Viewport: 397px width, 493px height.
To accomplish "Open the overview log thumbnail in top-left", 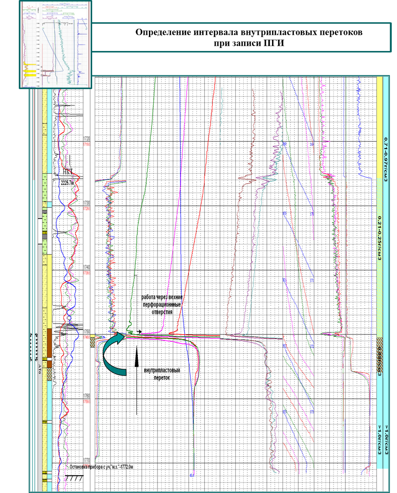I will pyautogui.click(x=55, y=45).
